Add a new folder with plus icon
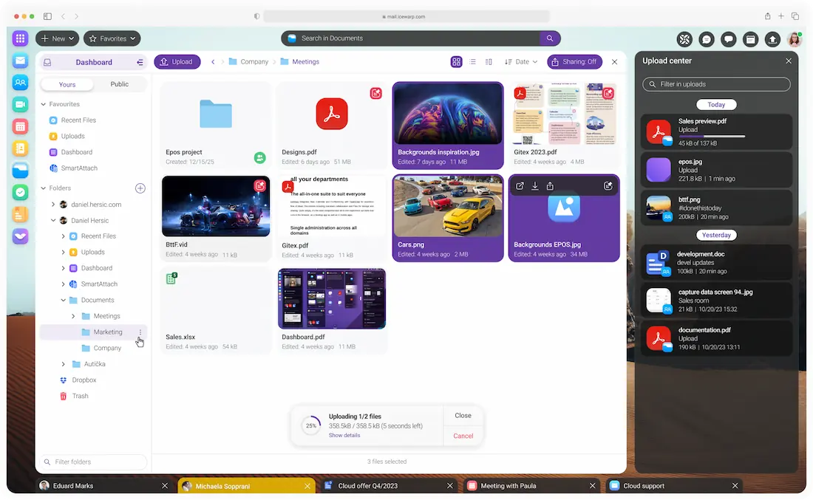 pos(140,188)
